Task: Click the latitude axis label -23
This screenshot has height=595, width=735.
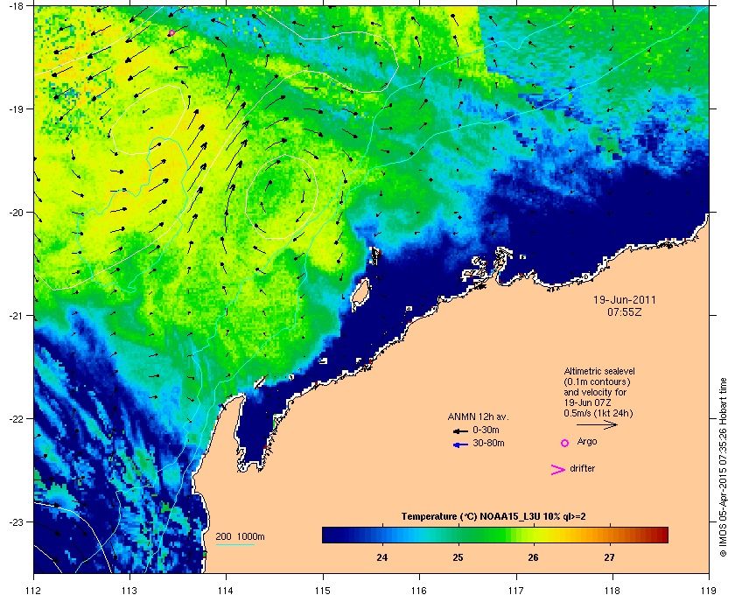Action: pos(15,521)
